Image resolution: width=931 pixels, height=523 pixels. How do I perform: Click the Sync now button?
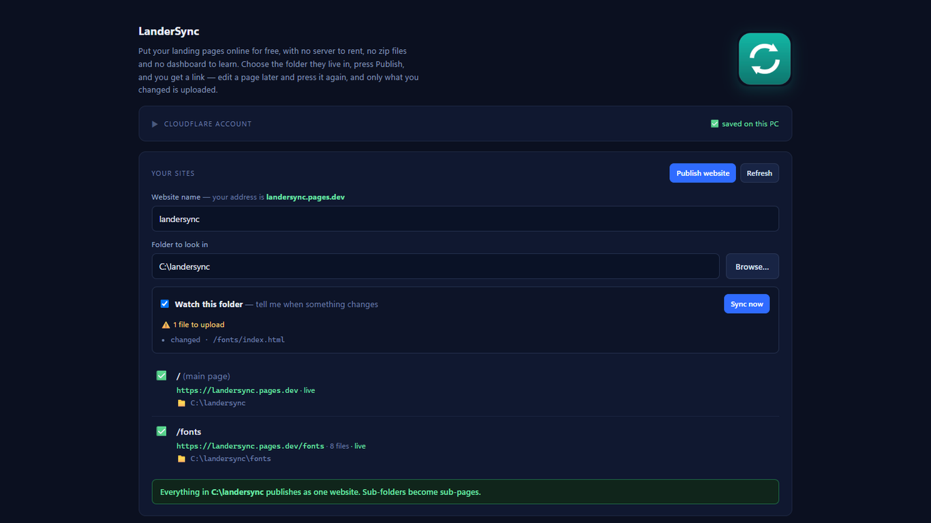[747, 304]
